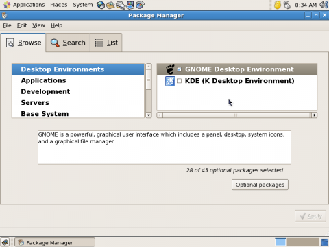Launch the web browser globe icon in top panel

101,5
